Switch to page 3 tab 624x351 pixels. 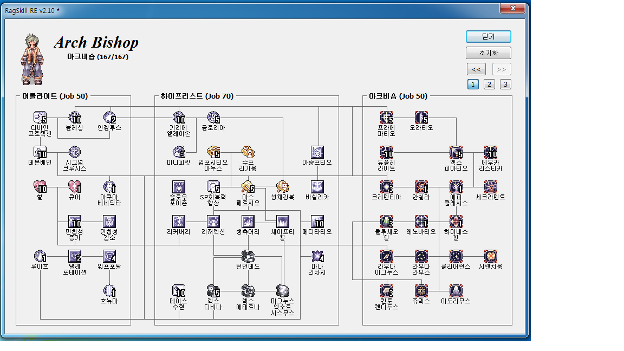click(505, 84)
